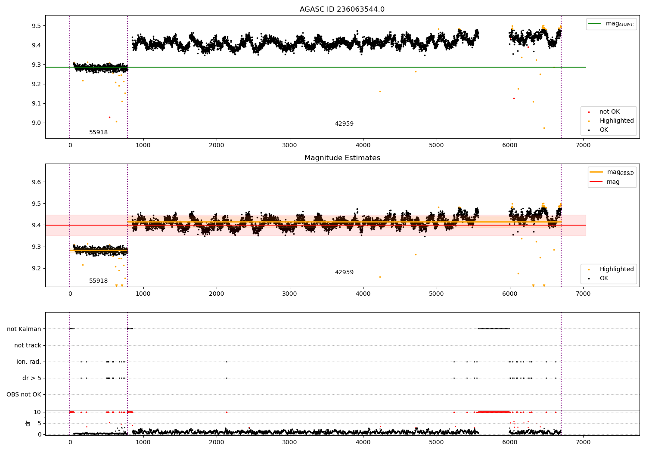Click the 'OBS not OK' row label
Viewport: 646px width, 452px height.
tap(24, 395)
